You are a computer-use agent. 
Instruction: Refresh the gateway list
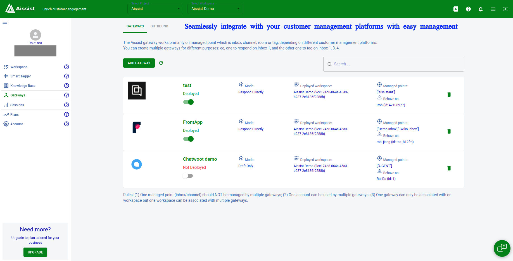[161, 63]
